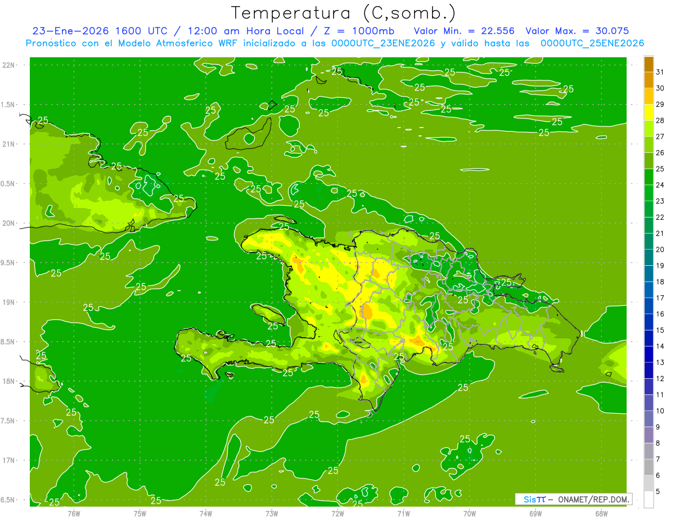This screenshot has width=675, height=521.
Task: Click the longitude axis label "72W"
Action: tap(337, 513)
